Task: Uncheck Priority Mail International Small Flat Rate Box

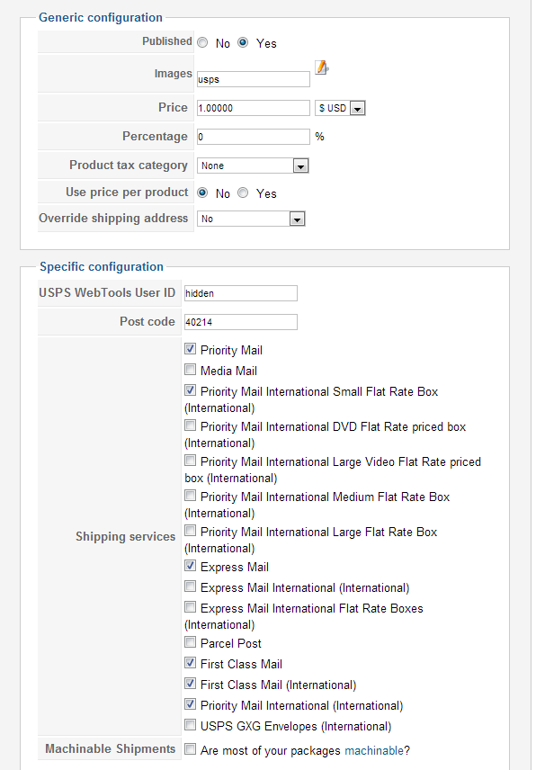Action: (190, 390)
